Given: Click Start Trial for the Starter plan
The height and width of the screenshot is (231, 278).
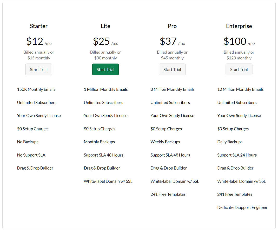Looking at the screenshot, I should click(x=39, y=69).
